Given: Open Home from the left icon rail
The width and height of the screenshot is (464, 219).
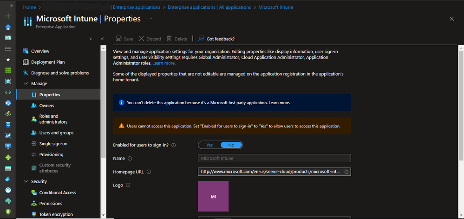Looking at the screenshot, I should 8,27.
